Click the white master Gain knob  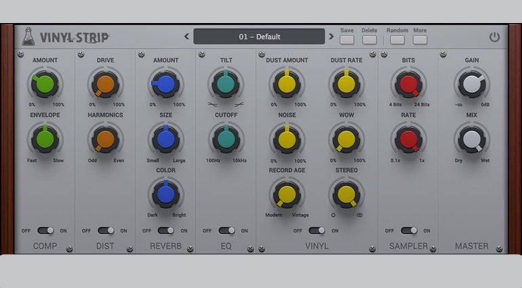470,84
